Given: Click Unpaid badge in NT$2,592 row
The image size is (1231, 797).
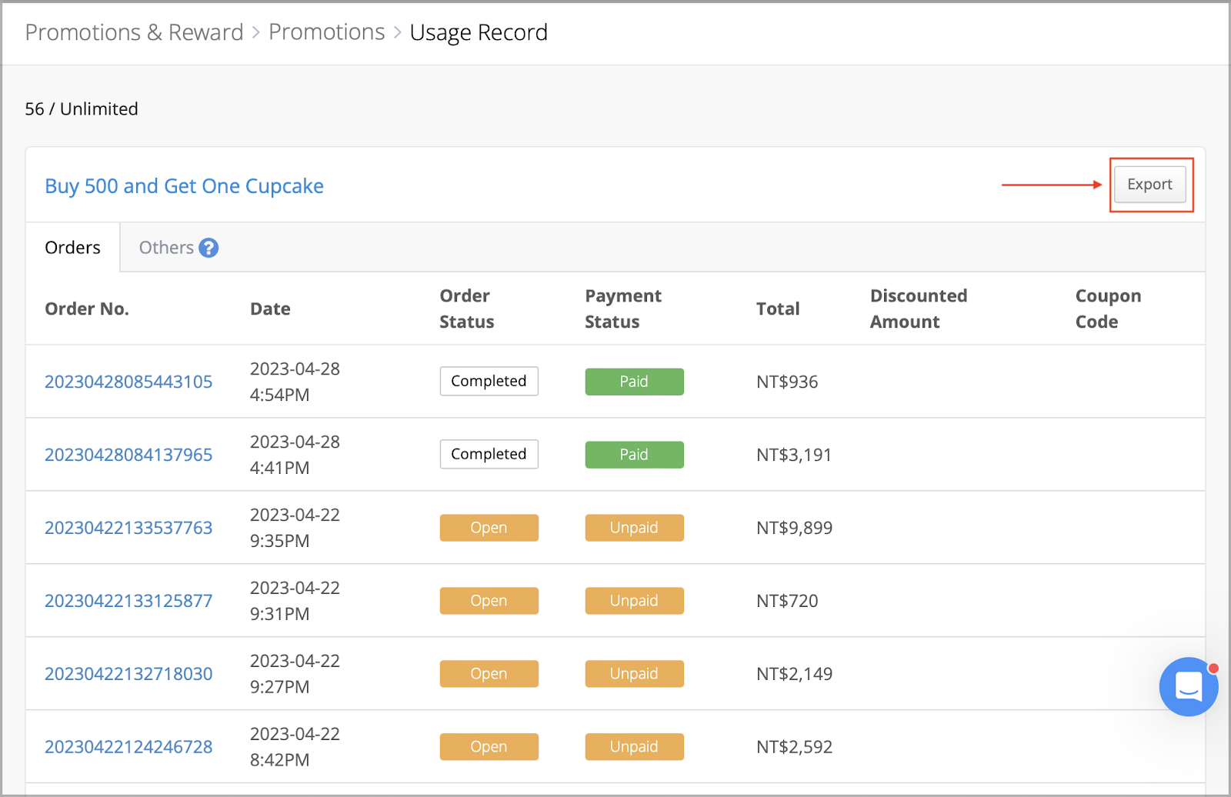Looking at the screenshot, I should 635,747.
